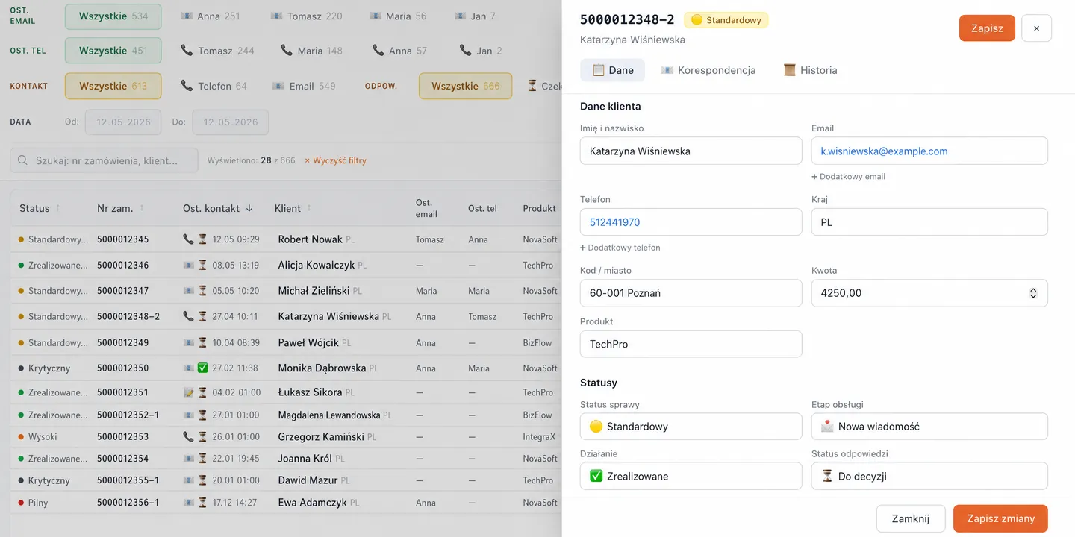The image size is (1075, 537).
Task: Click the client name Dawid Mazur
Action: (x=308, y=480)
